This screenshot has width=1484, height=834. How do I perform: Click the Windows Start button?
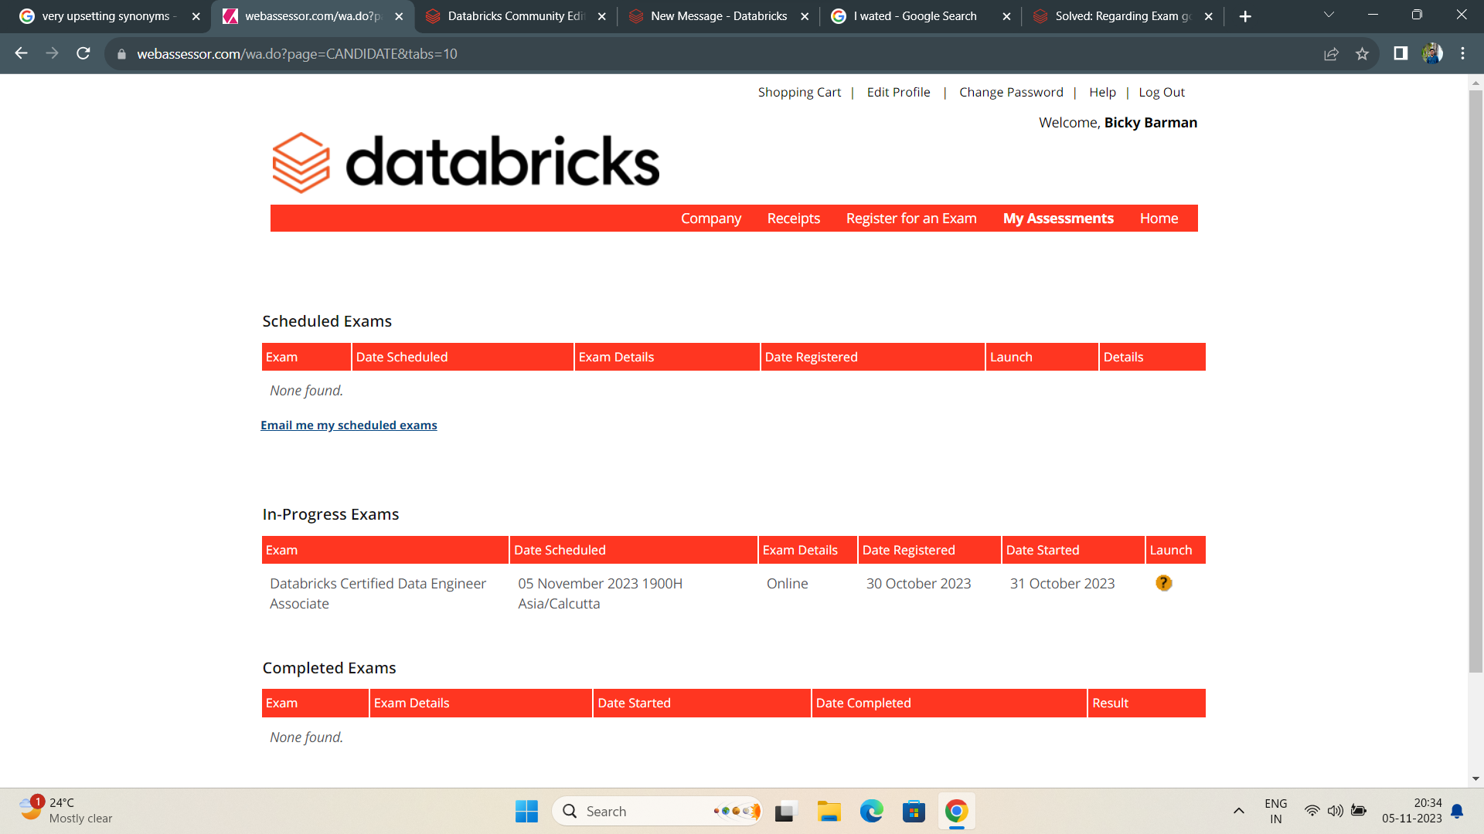tap(526, 811)
